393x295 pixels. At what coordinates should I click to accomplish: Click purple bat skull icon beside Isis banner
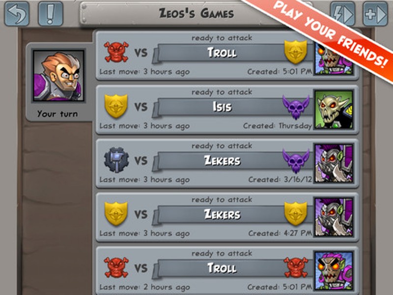(296, 107)
